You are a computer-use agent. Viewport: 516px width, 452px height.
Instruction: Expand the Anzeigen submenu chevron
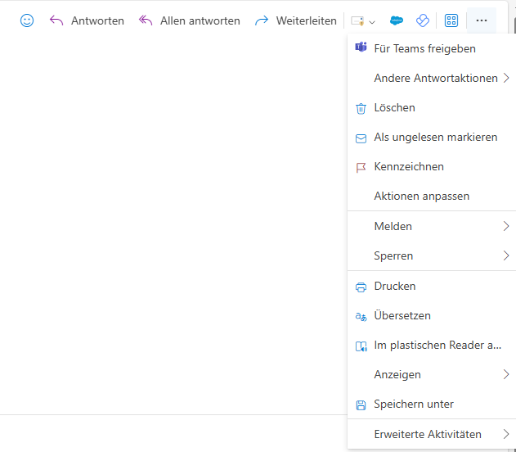(x=506, y=374)
